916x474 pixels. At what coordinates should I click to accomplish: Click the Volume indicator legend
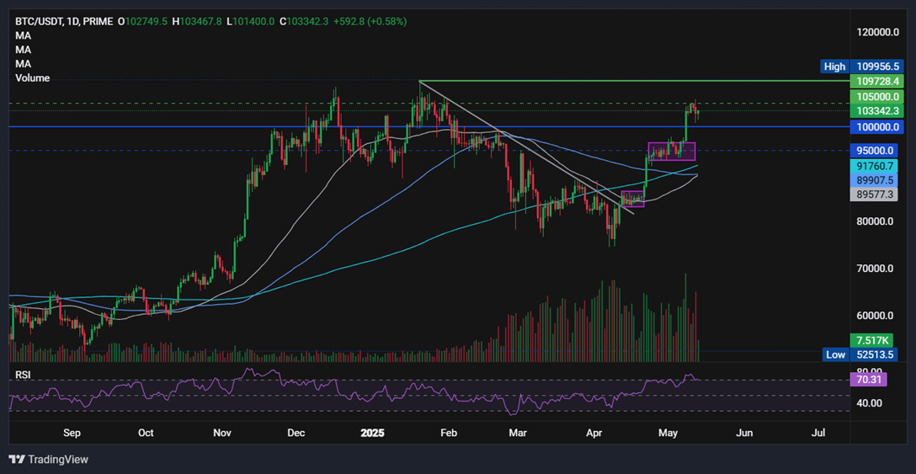[32, 78]
